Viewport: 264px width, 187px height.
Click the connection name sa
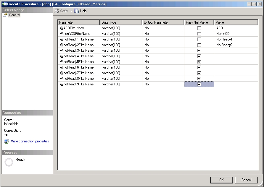click(6, 135)
